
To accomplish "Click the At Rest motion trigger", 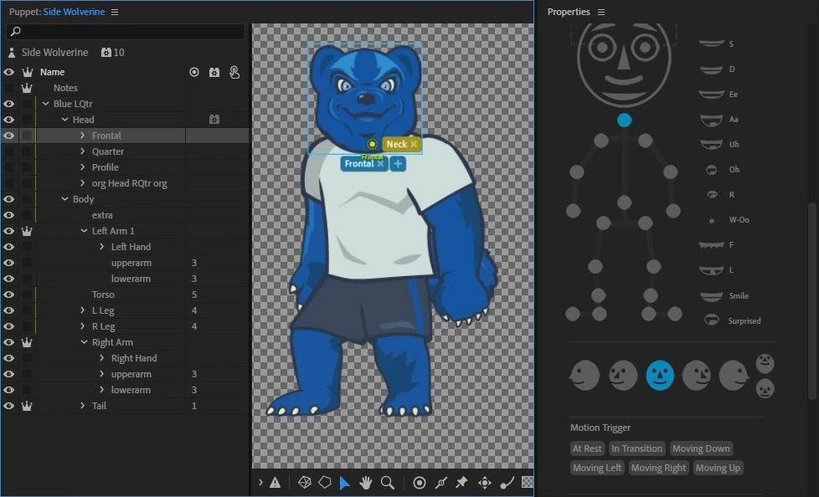I will 587,448.
